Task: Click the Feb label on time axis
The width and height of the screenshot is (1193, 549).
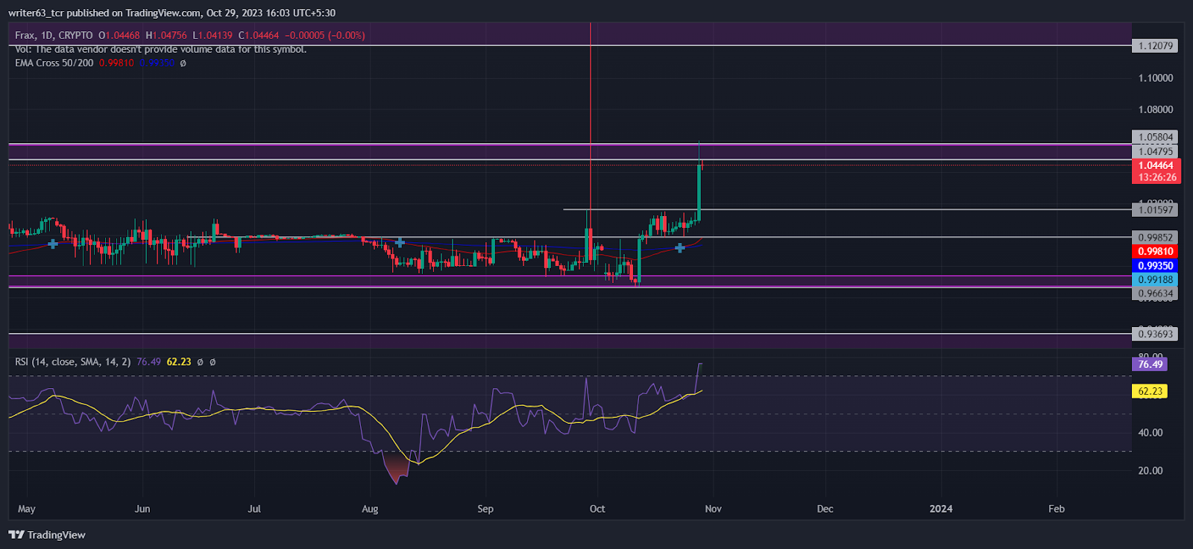Action: coord(1057,509)
